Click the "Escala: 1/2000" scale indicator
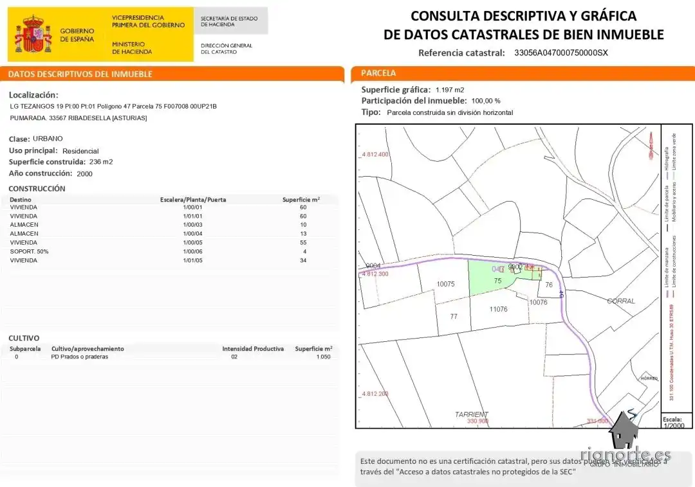The width and height of the screenshot is (695, 487). 674,422
